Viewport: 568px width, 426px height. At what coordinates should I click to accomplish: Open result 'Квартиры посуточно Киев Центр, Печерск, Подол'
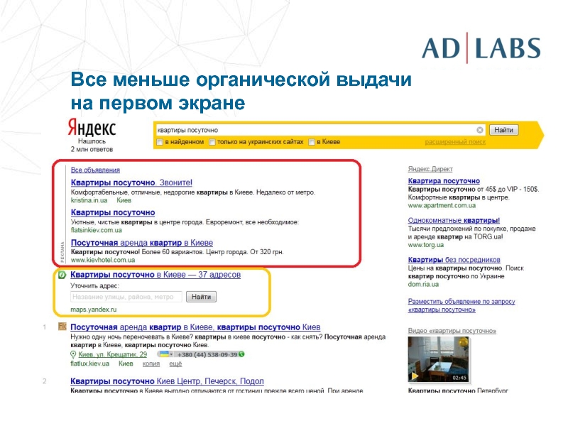click(x=167, y=381)
